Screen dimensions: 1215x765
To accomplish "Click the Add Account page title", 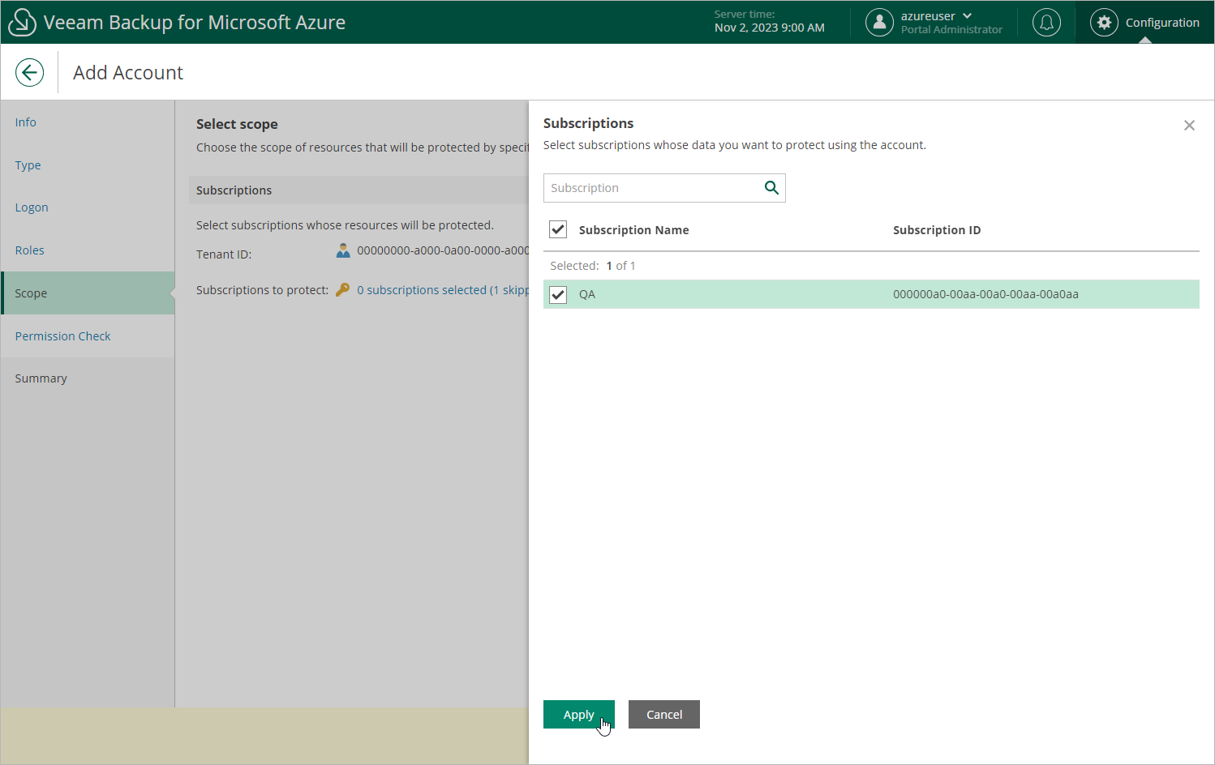I will coord(128,73).
